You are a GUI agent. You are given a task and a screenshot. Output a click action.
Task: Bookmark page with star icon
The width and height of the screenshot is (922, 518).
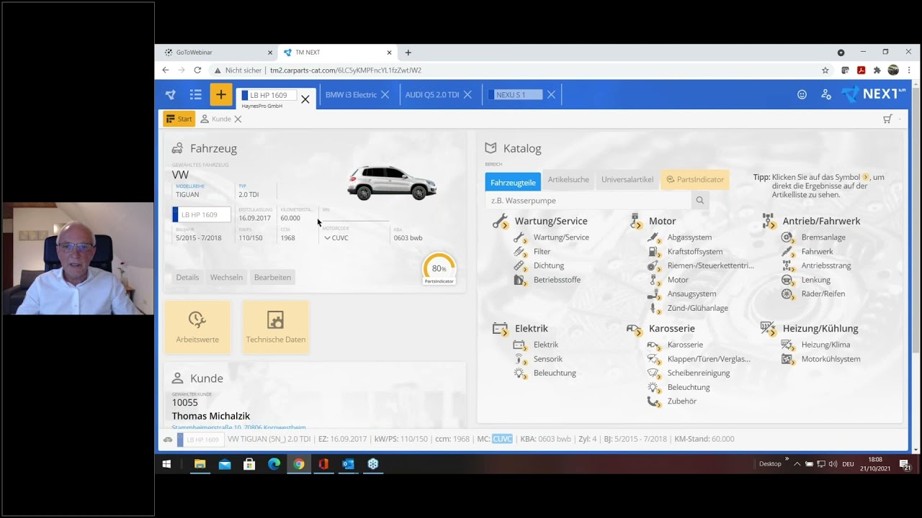click(825, 71)
